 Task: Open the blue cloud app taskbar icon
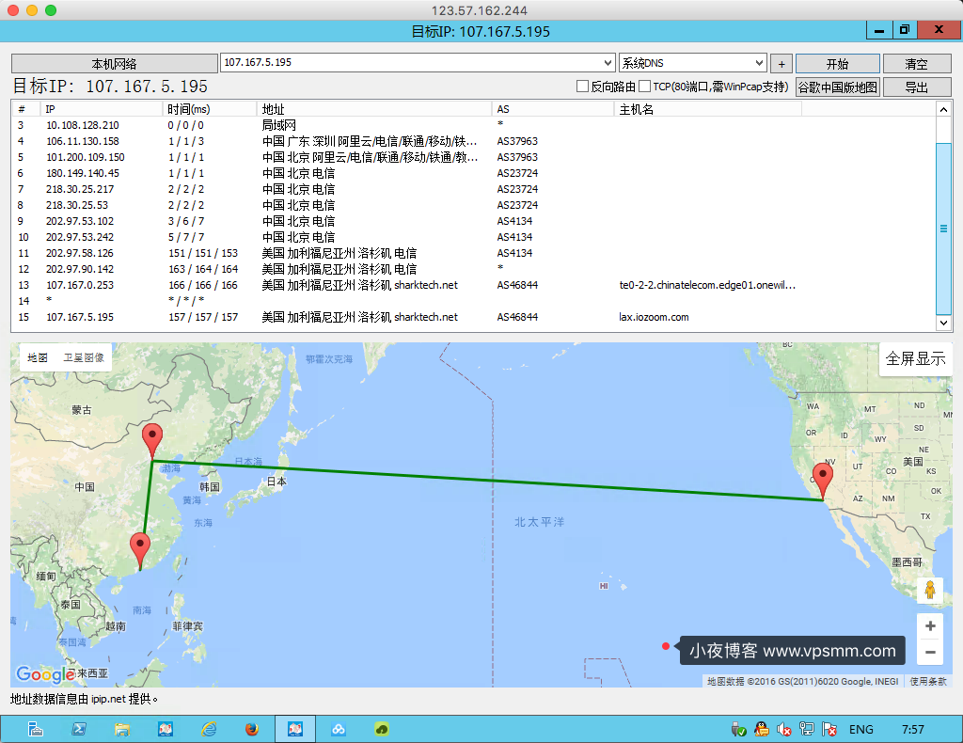tap(339, 729)
